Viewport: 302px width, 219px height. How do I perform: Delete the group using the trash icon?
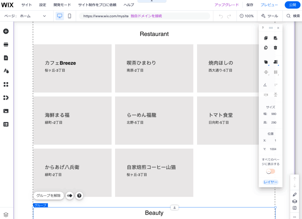(276, 47)
